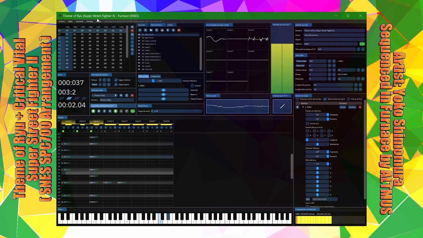Play from cursor record-circle button
423x238 pixels.
pyautogui.click(x=99, y=111)
